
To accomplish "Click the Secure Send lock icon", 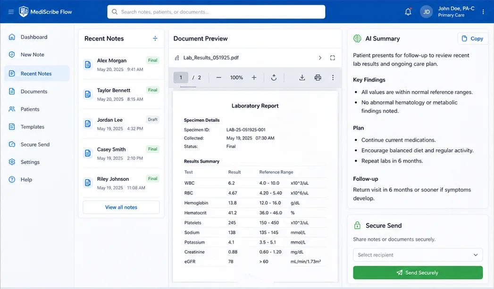I will [357, 225].
